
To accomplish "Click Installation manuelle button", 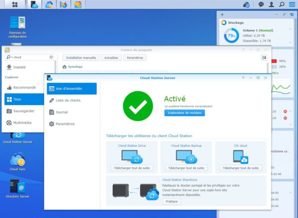I will pyautogui.click(x=81, y=58).
